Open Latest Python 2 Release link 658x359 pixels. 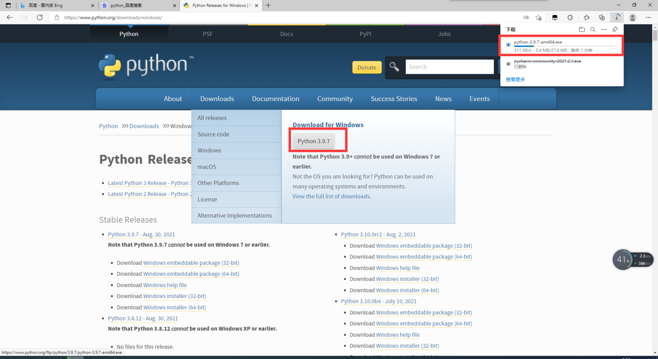pos(150,194)
